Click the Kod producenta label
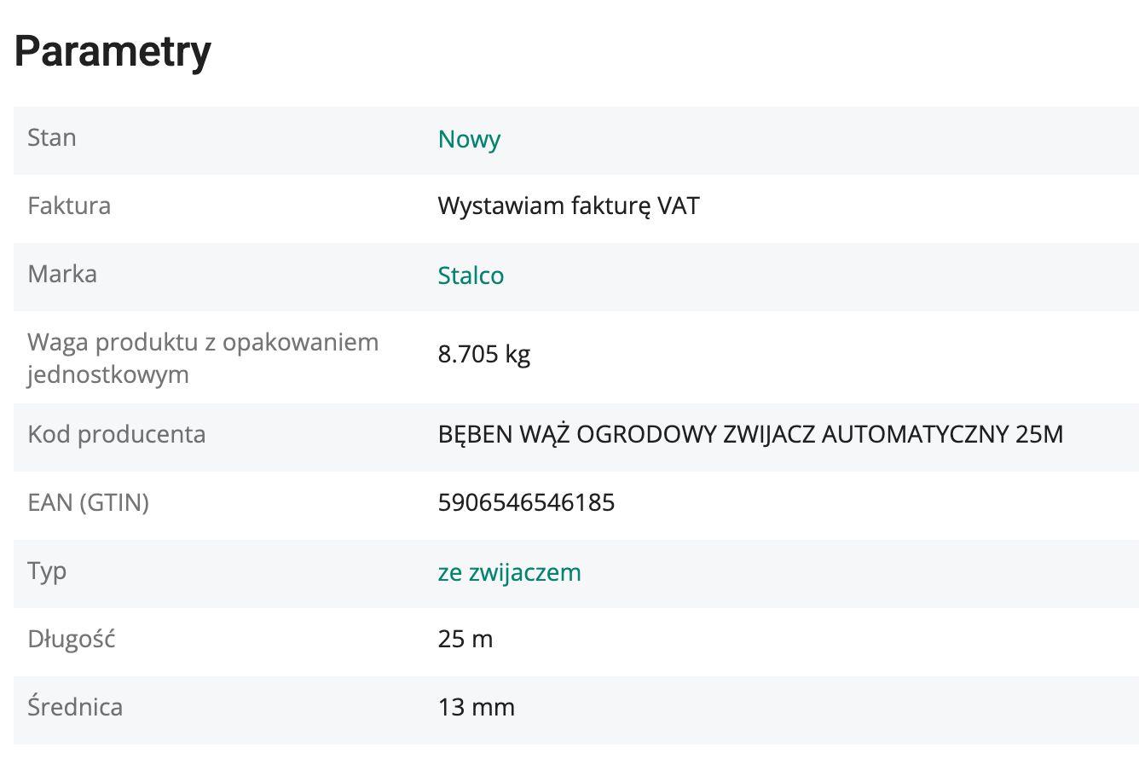Image resolution: width=1139 pixels, height=759 pixels. click(117, 435)
